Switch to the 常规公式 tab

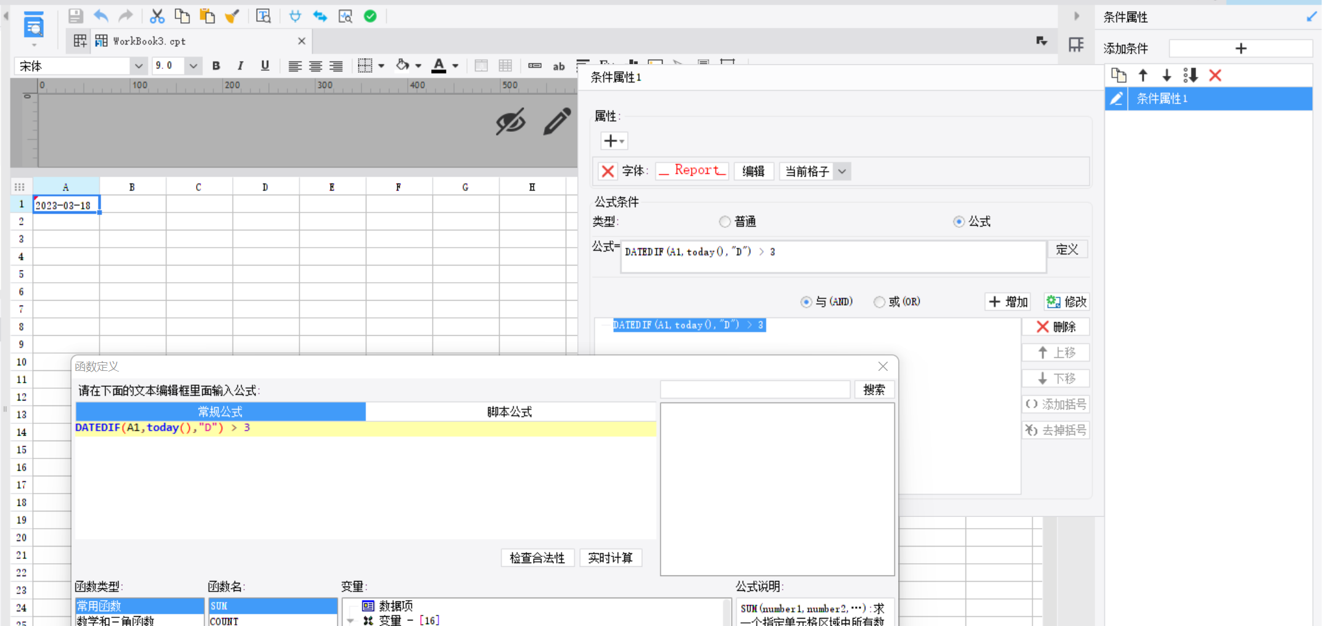[x=220, y=412]
